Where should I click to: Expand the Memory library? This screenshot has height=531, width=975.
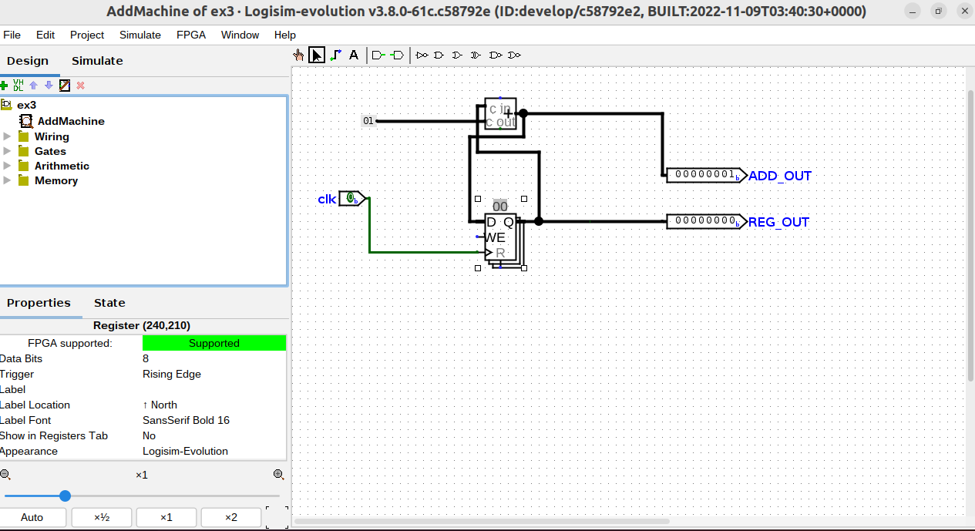coord(8,180)
